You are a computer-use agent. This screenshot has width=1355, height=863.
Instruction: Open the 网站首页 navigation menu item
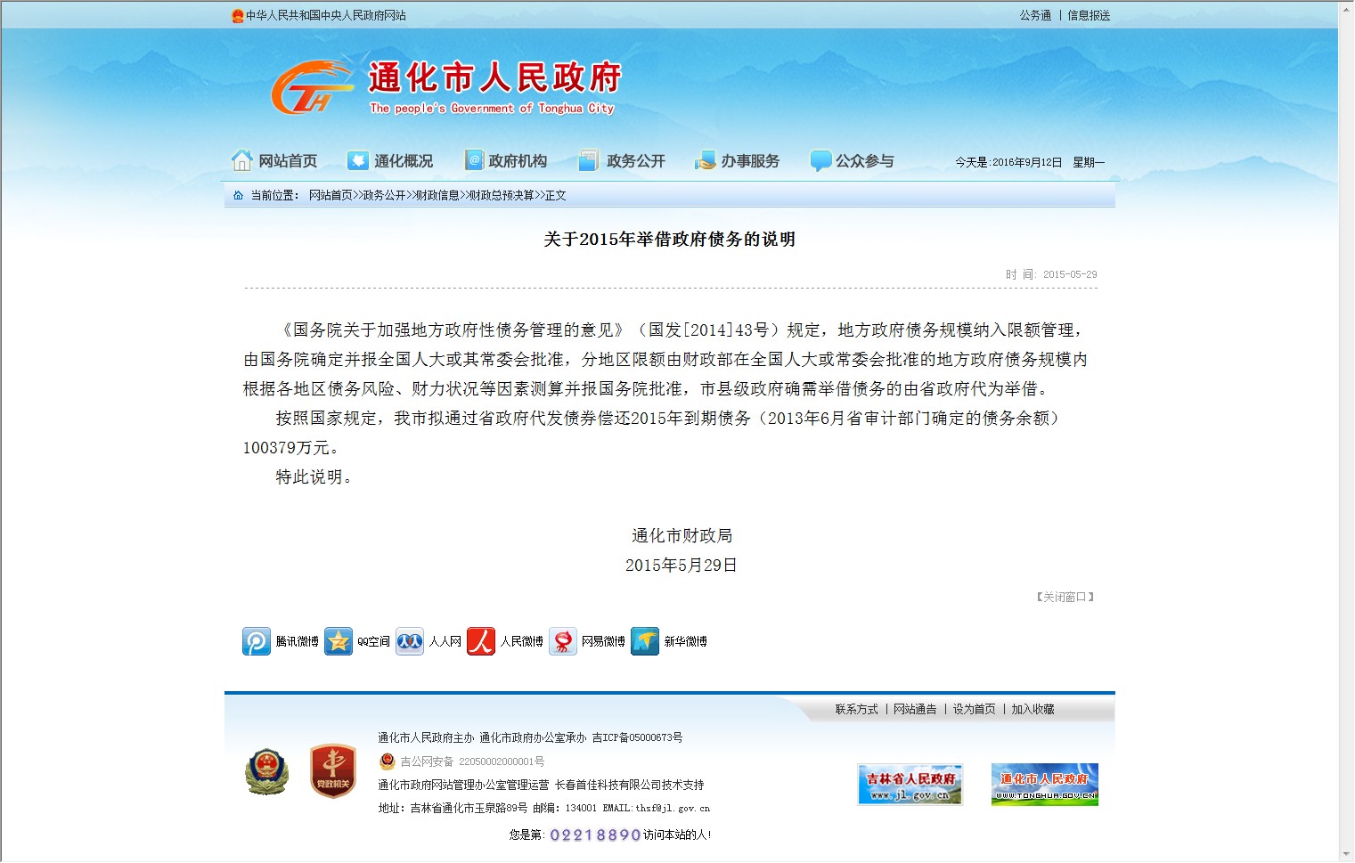point(275,161)
